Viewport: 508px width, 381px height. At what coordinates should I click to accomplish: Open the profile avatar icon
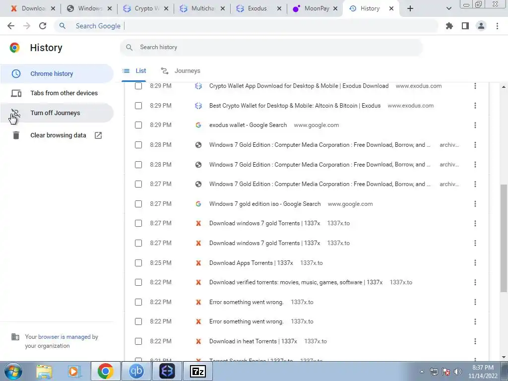[x=481, y=26]
